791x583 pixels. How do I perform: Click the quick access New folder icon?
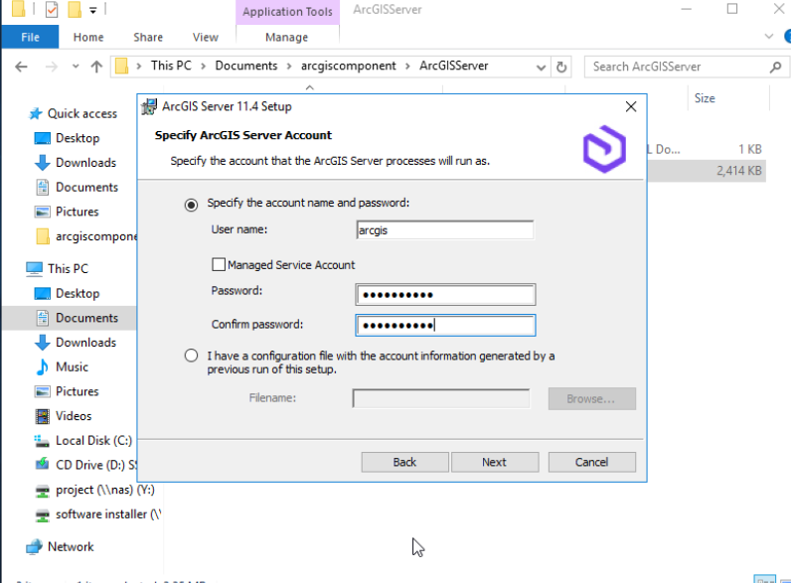[75, 9]
